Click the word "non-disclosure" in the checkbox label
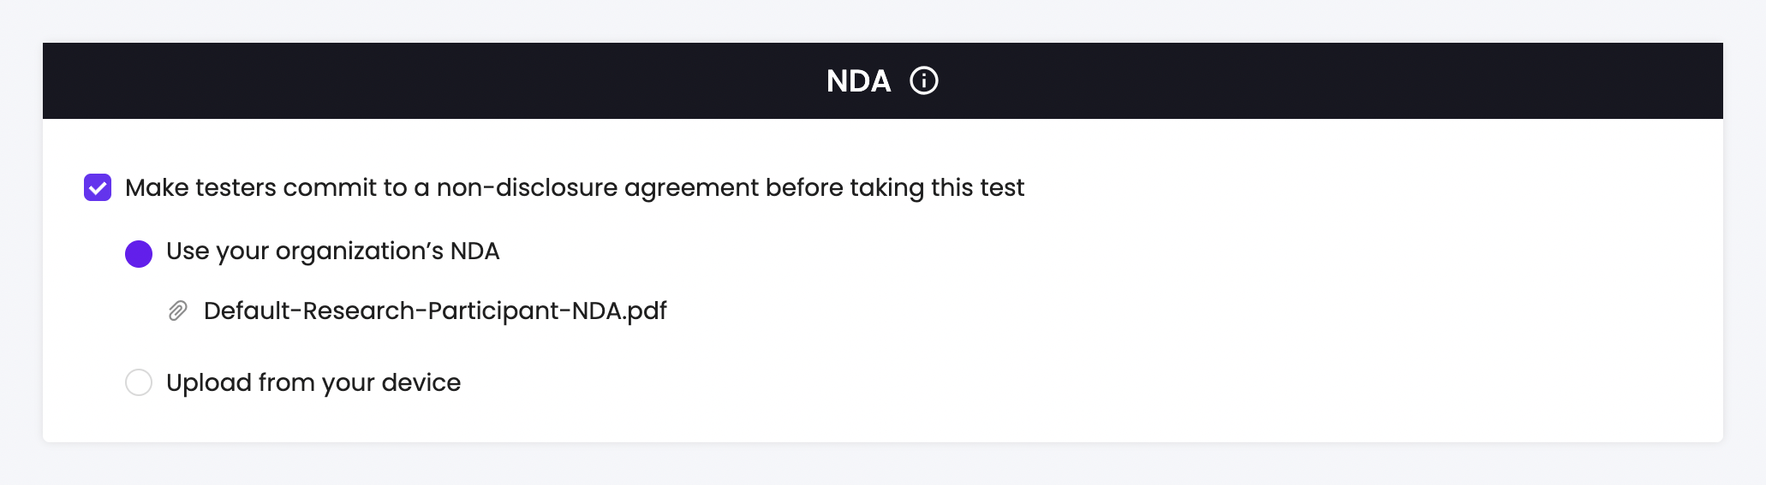Screen dimensions: 1766x485 527,187
